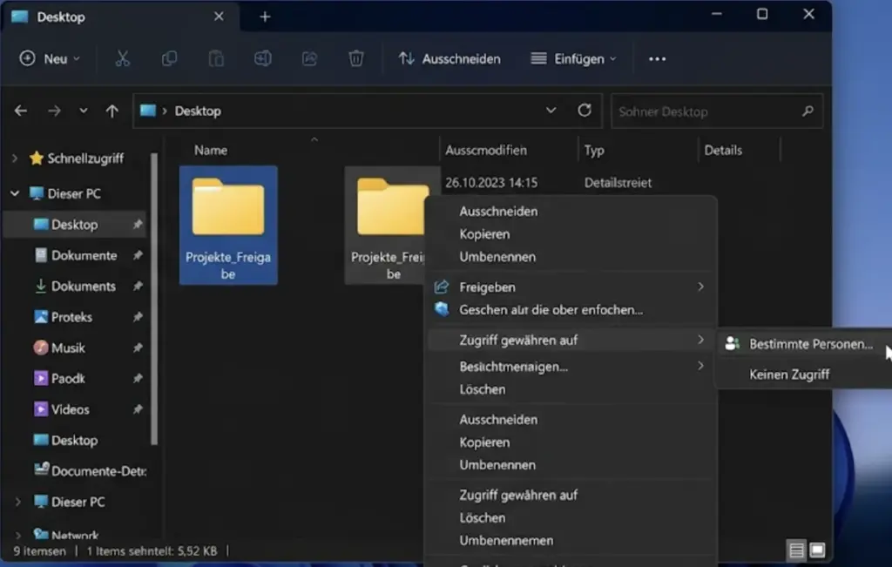The image size is (892, 567).
Task: Click the Details column header
Action: (723, 150)
